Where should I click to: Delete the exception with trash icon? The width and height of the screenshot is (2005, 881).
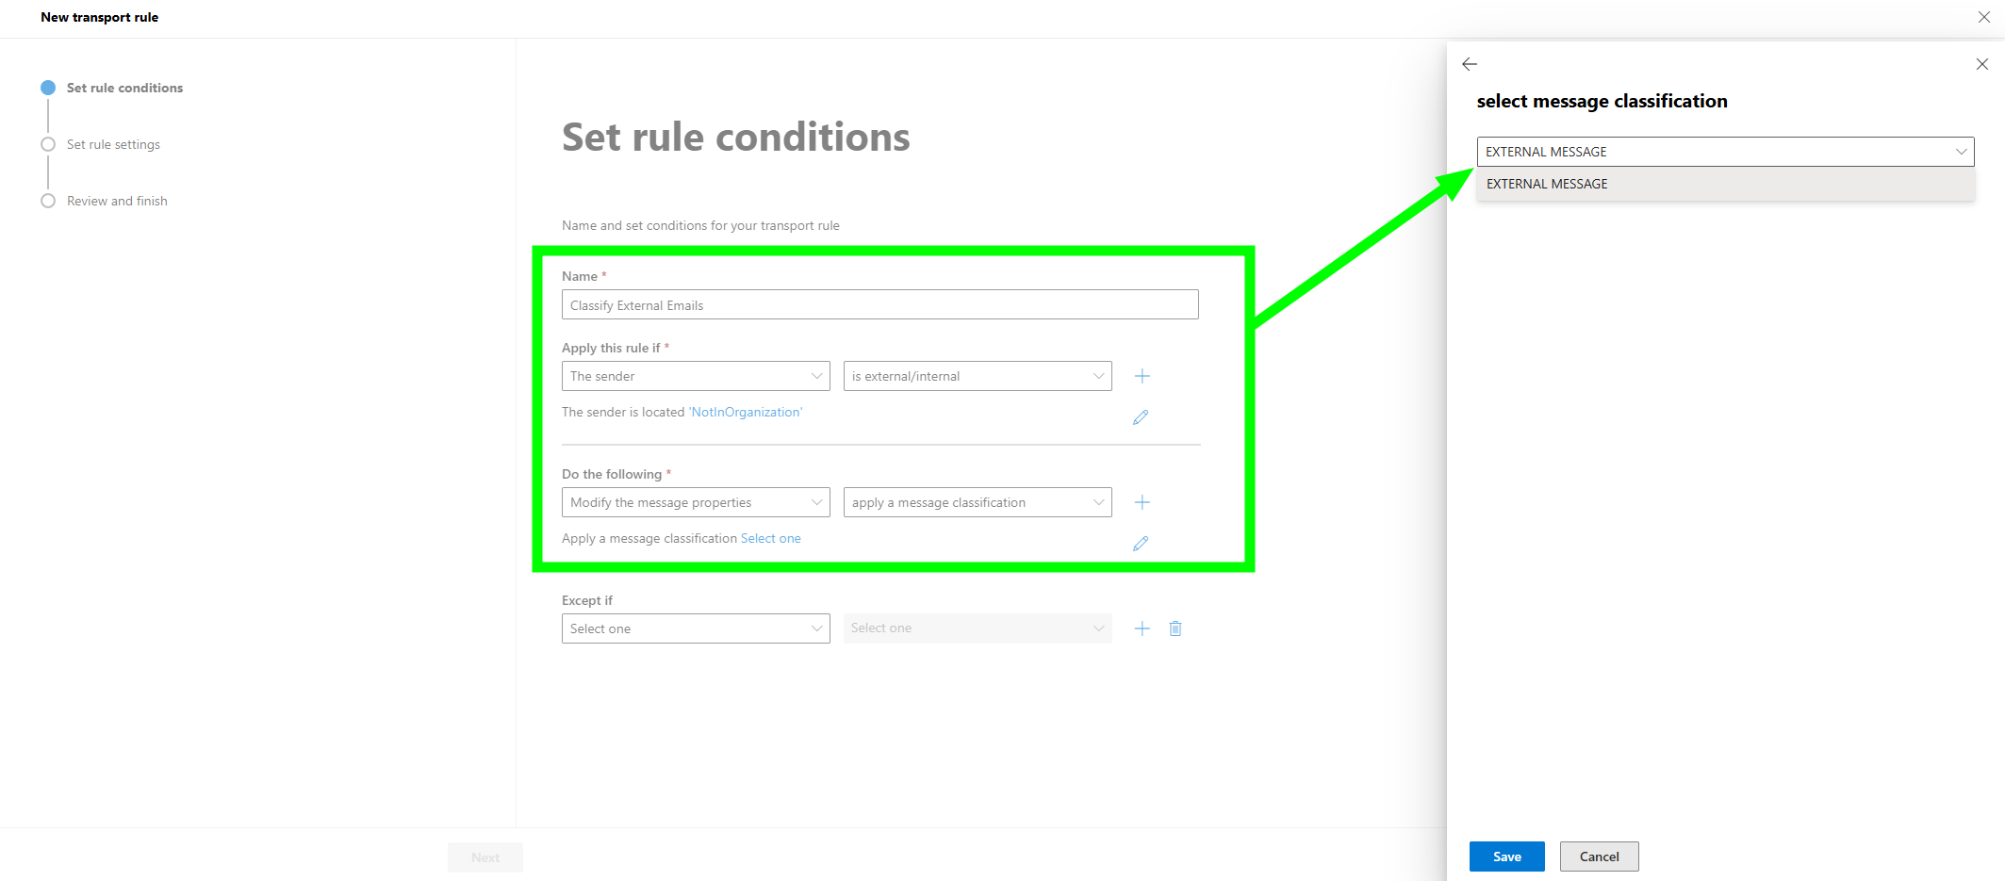coord(1175,628)
